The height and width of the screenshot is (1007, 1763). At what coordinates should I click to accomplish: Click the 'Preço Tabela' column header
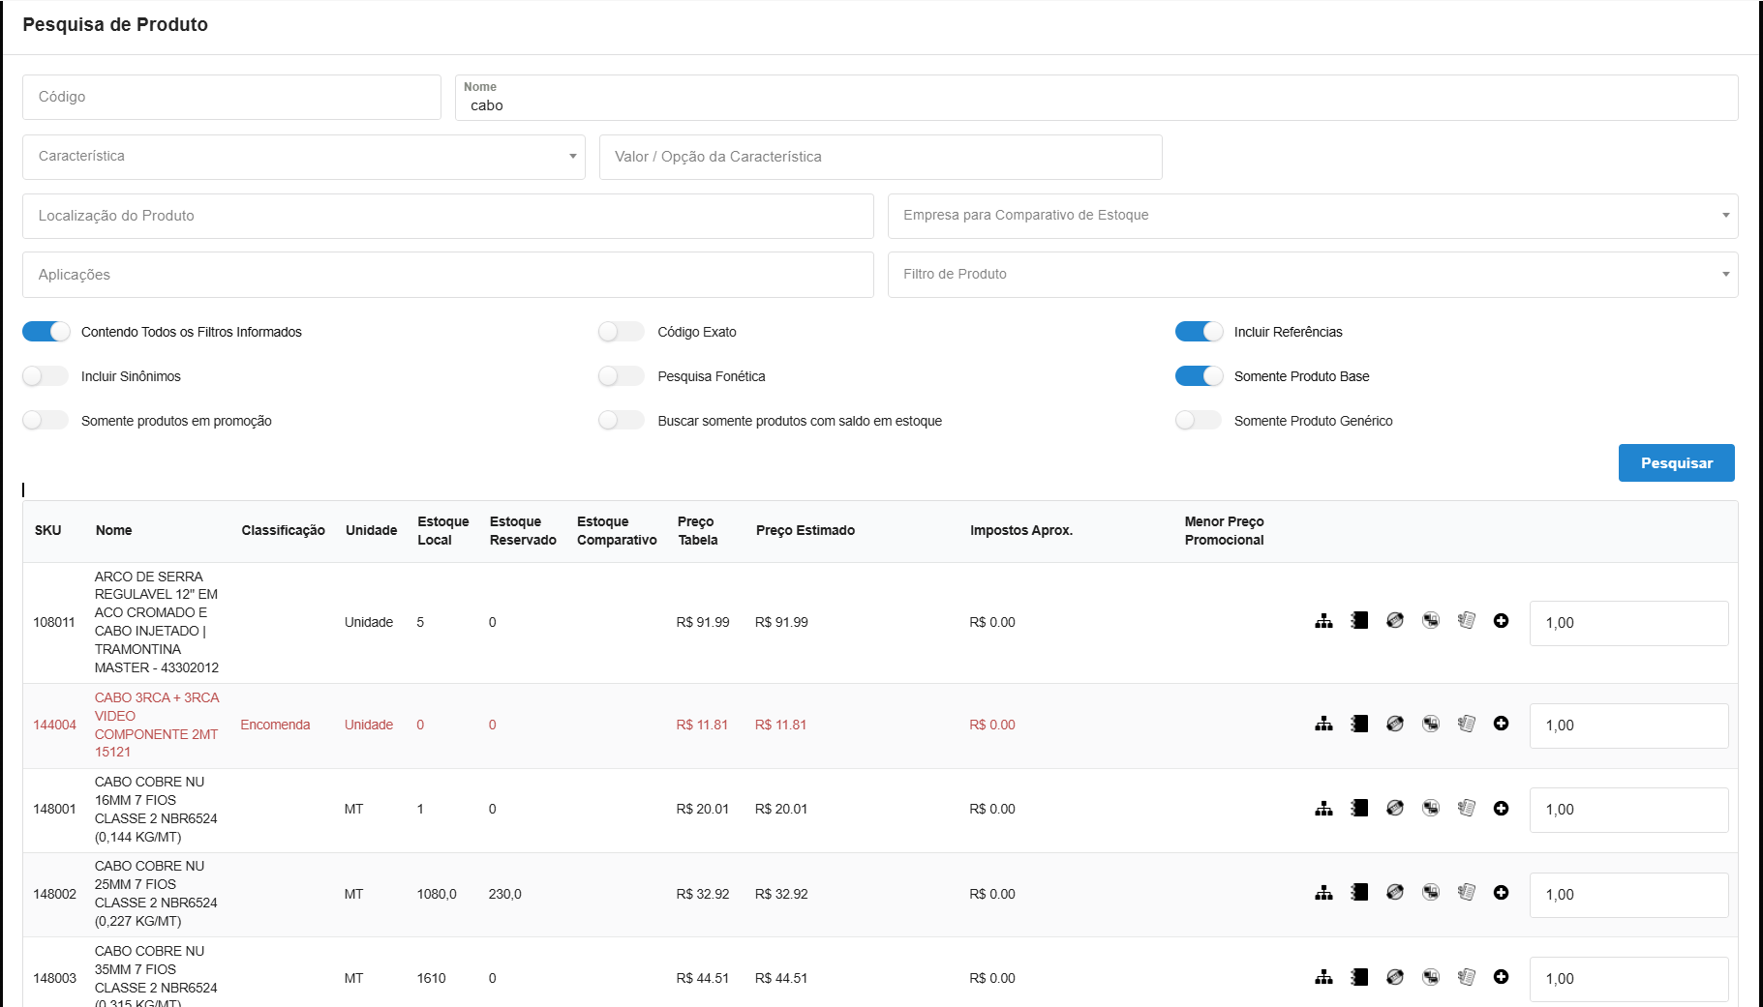coord(697,530)
